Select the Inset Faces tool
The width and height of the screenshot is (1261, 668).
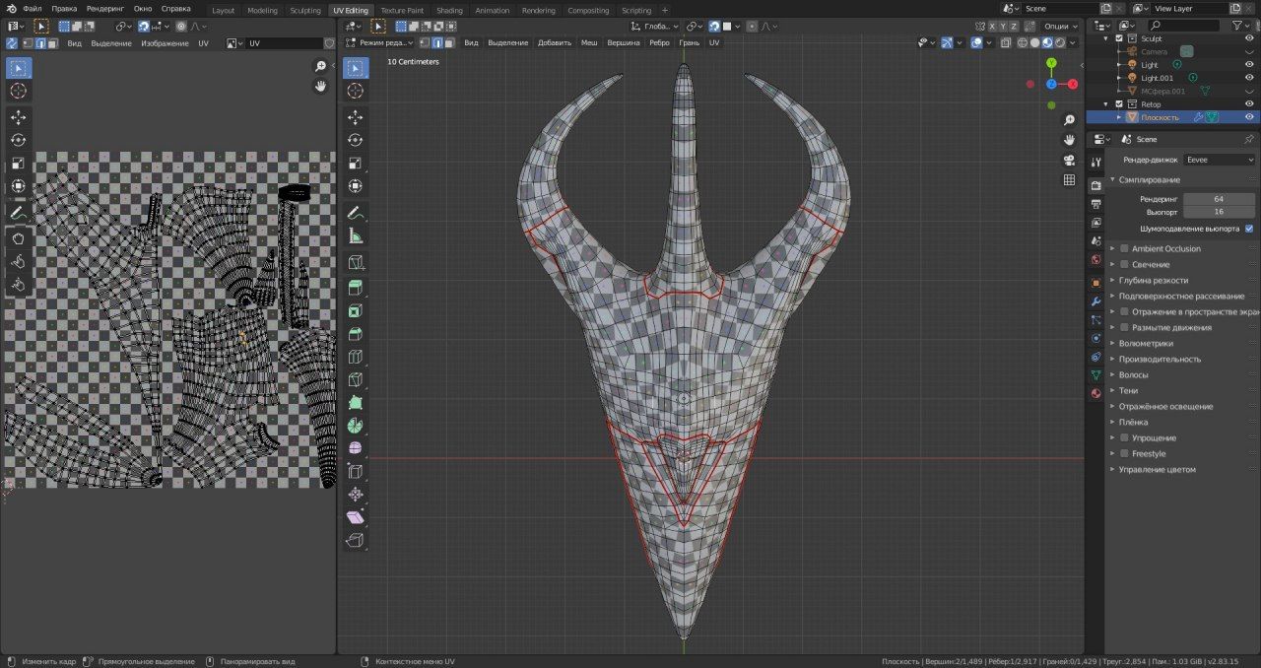(x=356, y=310)
